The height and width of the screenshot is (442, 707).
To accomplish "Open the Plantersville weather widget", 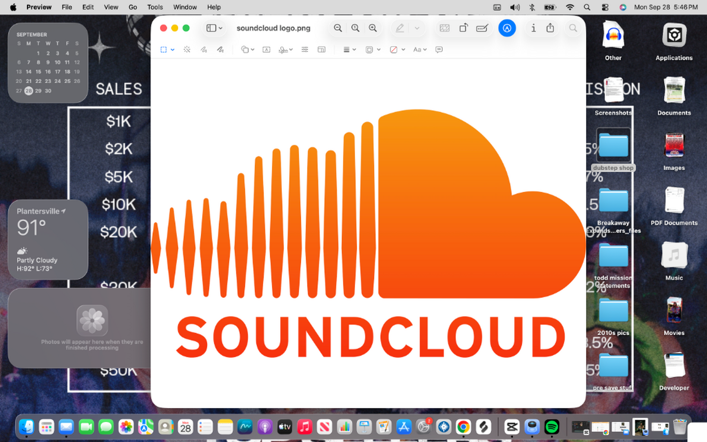I will point(48,240).
